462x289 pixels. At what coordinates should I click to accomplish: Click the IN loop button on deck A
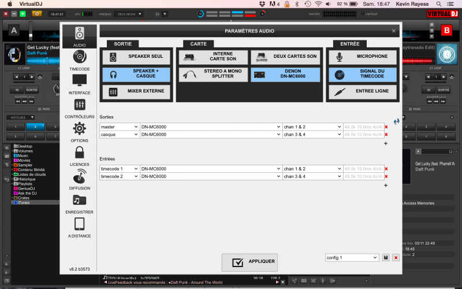17,90
